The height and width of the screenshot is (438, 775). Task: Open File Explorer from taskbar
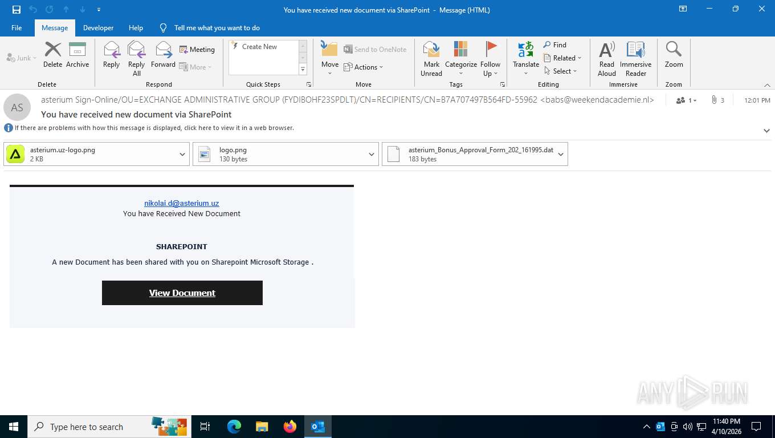pyautogui.click(x=262, y=427)
